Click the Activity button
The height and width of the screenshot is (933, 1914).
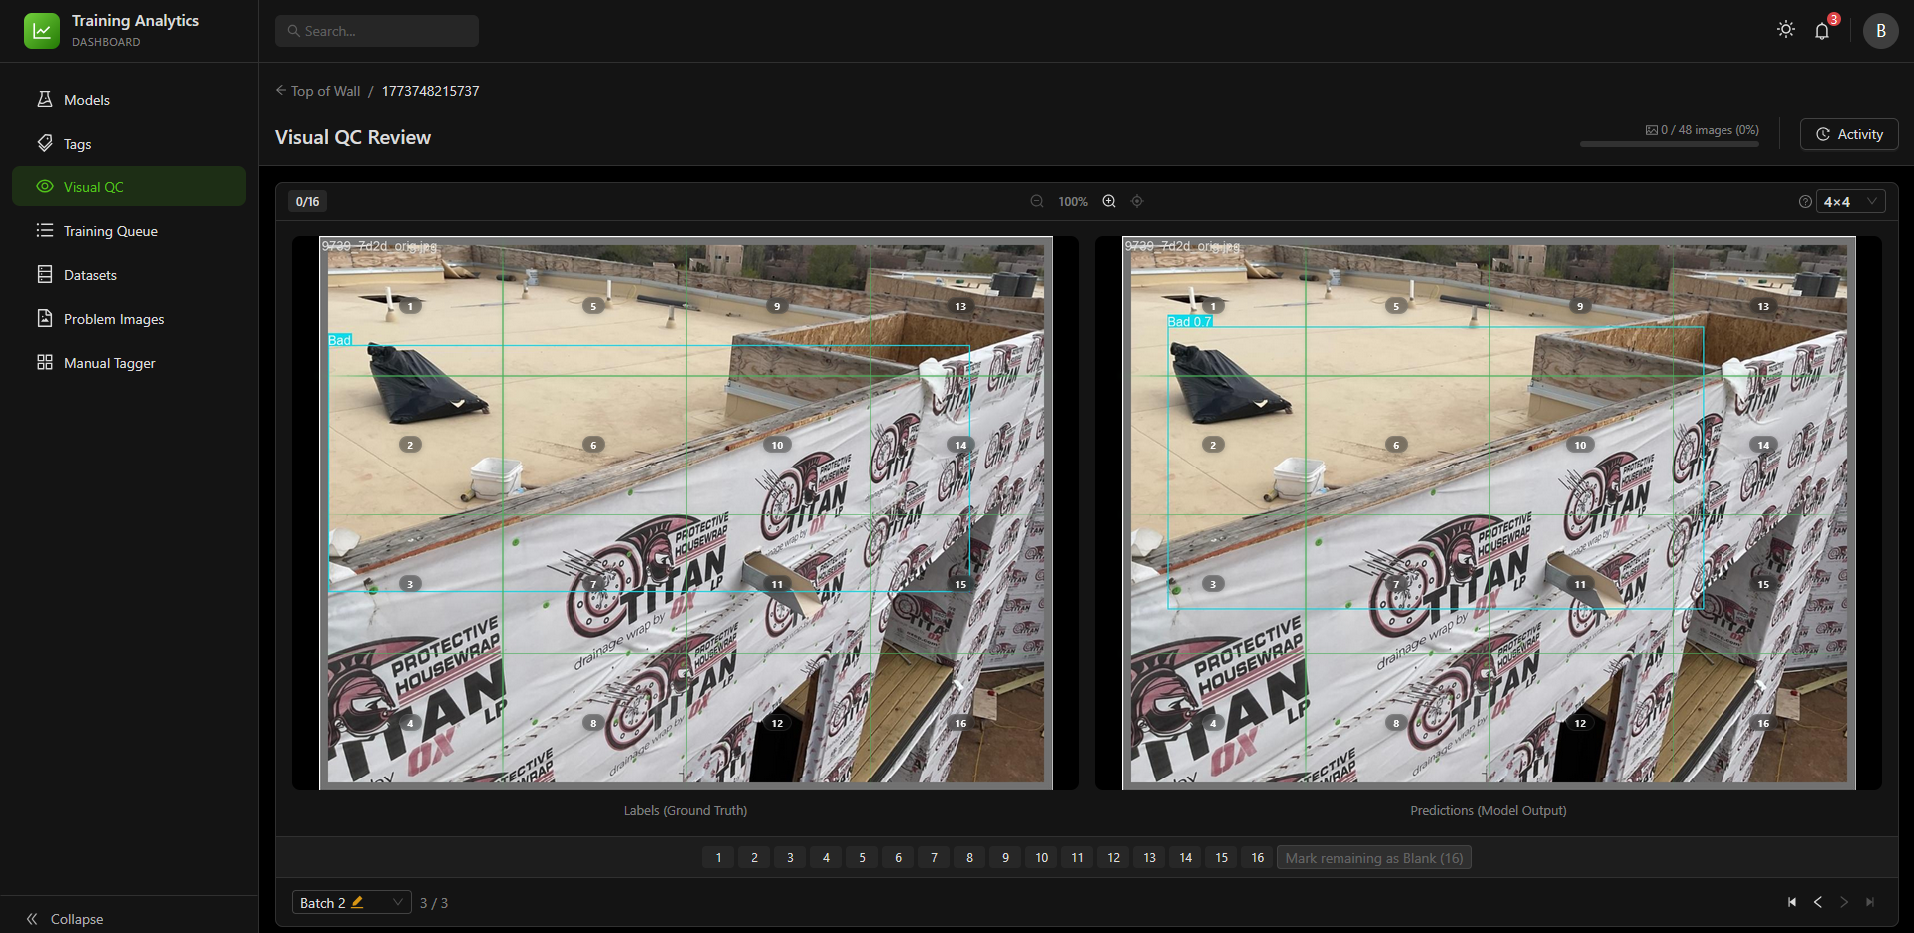tap(1849, 134)
